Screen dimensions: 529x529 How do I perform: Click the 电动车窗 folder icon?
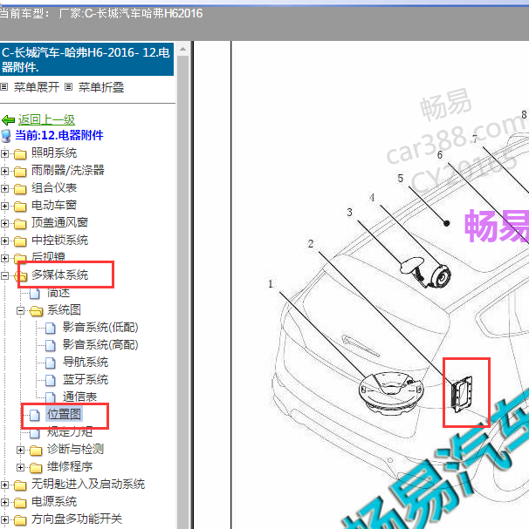pyautogui.click(x=20, y=207)
